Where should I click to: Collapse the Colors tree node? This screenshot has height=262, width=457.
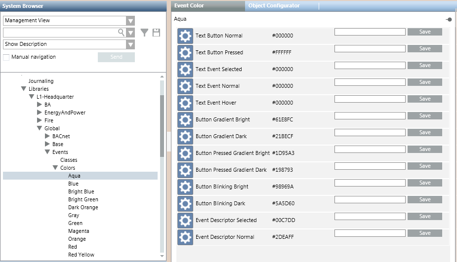coord(55,168)
